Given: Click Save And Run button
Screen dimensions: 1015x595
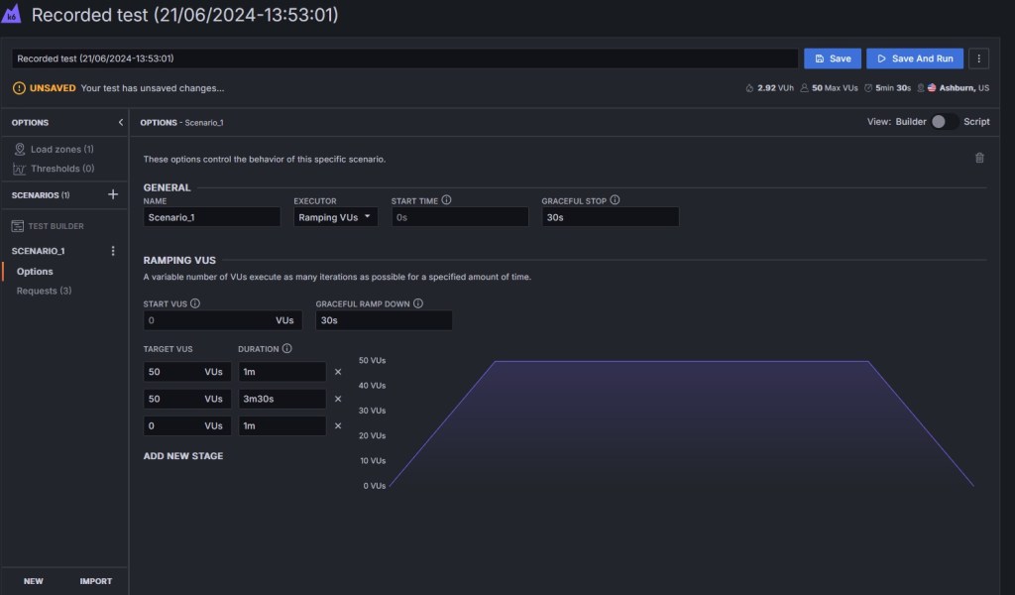Looking at the screenshot, I should (914, 59).
